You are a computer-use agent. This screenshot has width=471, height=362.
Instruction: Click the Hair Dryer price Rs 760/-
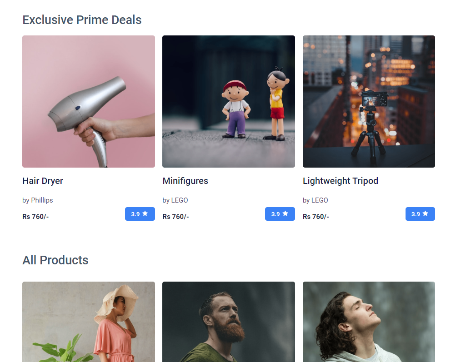(35, 216)
